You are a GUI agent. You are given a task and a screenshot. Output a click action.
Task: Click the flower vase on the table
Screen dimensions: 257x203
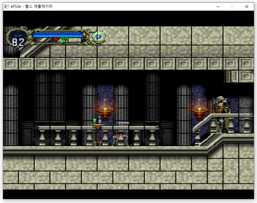(99, 119)
